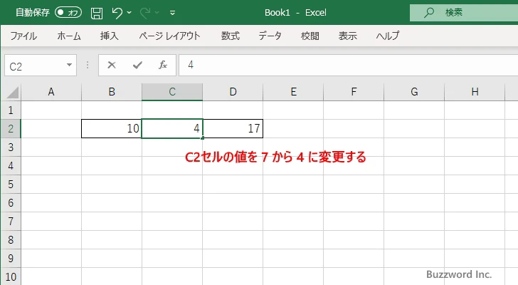Click the formula bar input showing 4

coord(342,65)
